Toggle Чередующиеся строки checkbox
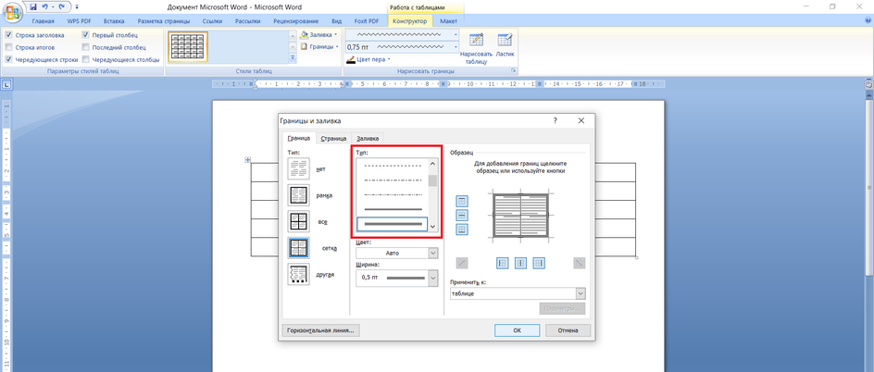Image resolution: width=874 pixels, height=372 pixels. tap(9, 59)
